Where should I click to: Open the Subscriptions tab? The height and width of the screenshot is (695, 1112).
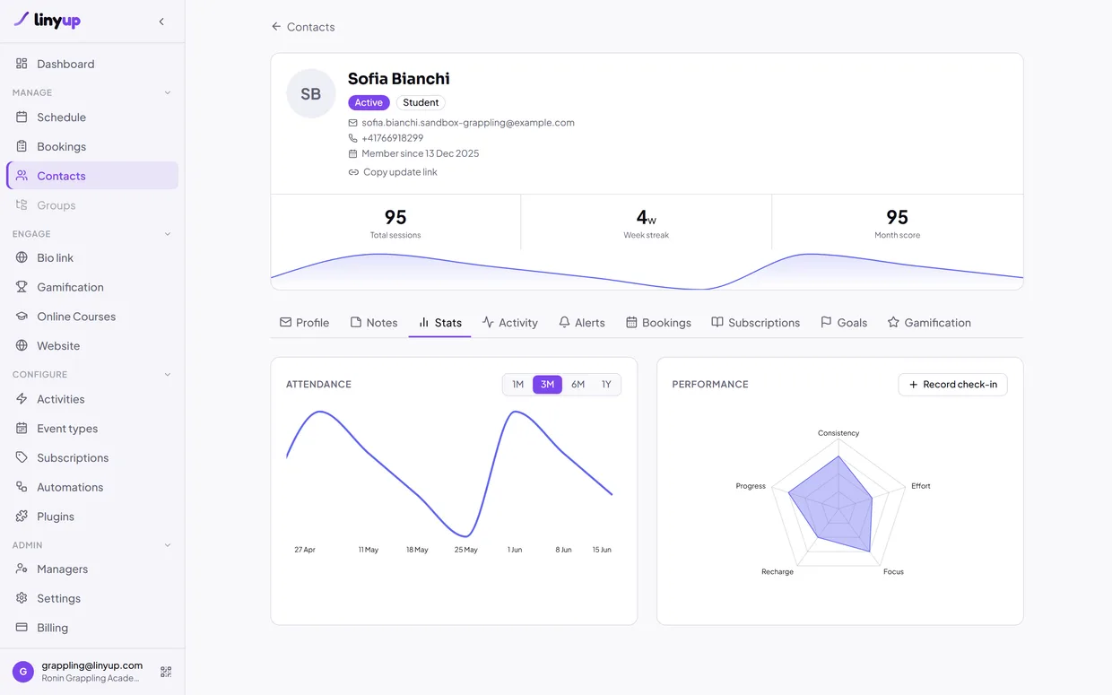point(755,323)
